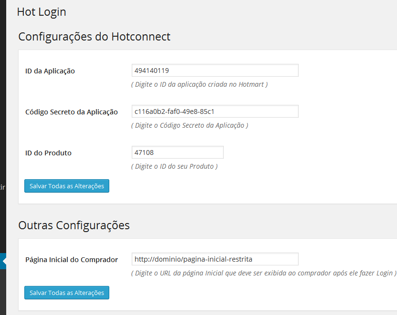Viewport: 397px width, 315px height.
Task: Click the Página Inicial do Comprador URL field
Action: point(215,259)
